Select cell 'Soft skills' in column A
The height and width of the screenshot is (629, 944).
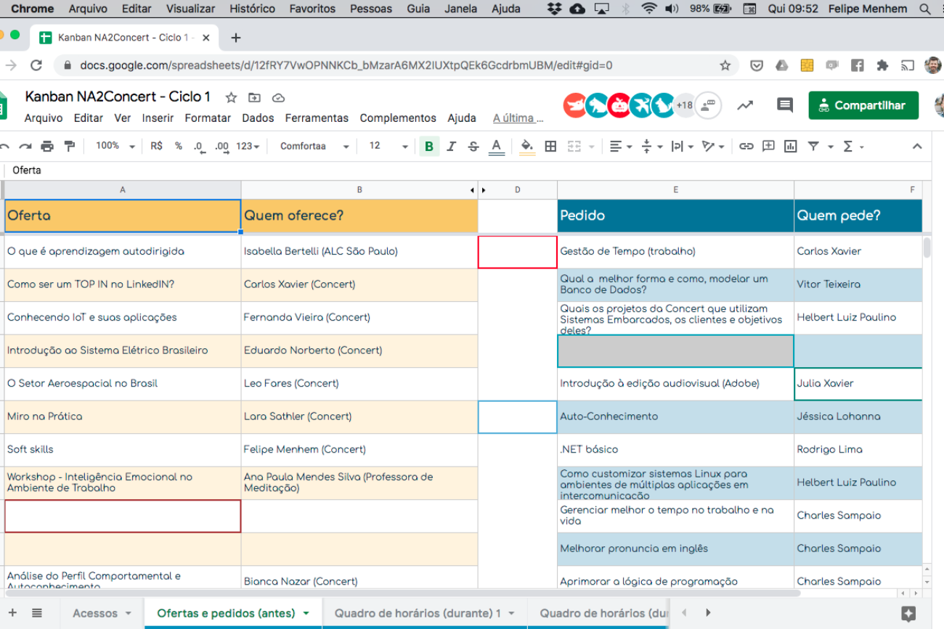pyautogui.click(x=122, y=450)
